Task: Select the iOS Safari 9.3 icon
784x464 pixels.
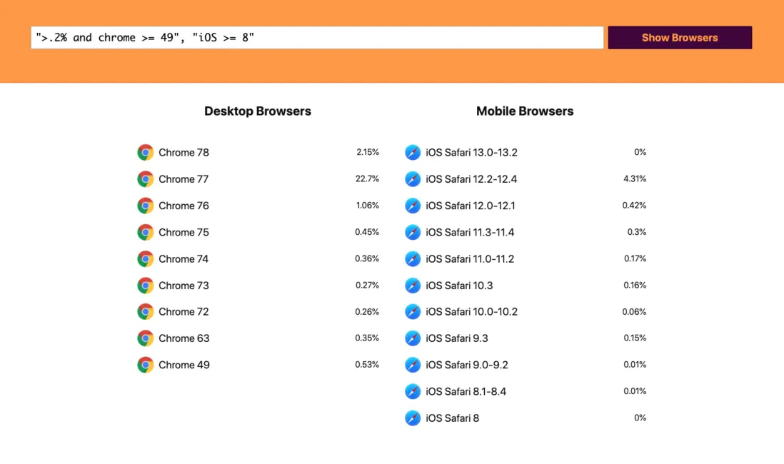Action: (413, 338)
